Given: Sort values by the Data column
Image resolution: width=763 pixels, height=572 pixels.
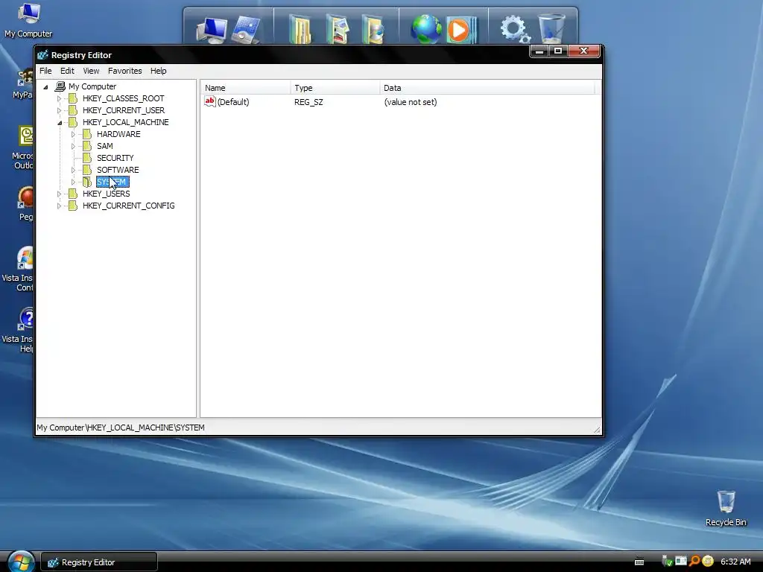Looking at the screenshot, I should pos(487,88).
